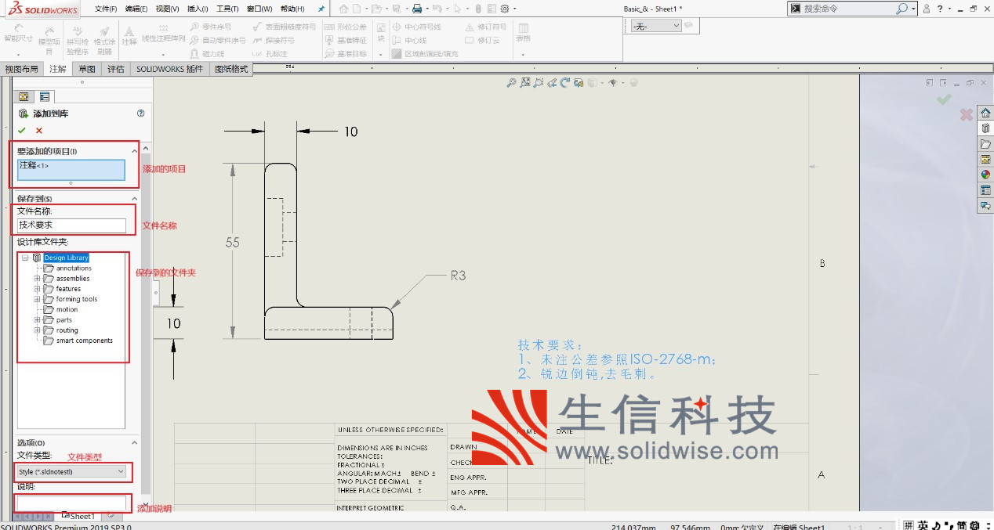Click the 说明 description input field

point(71,503)
